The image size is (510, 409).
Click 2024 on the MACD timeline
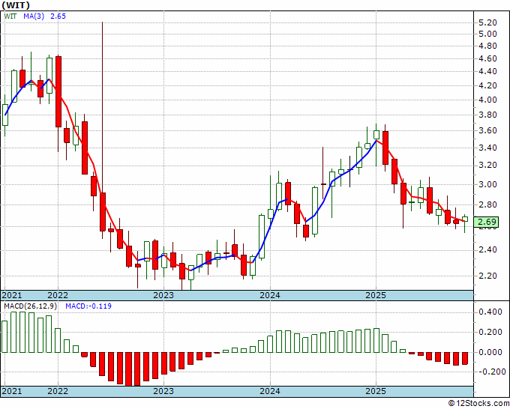coord(270,391)
